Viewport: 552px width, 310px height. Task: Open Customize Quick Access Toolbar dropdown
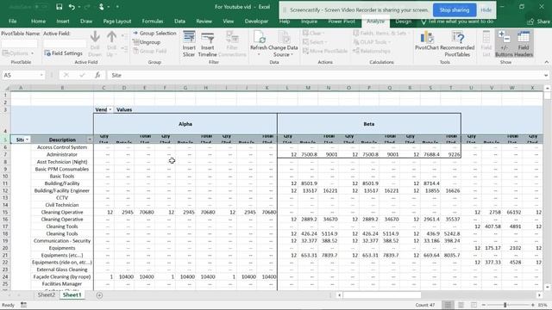click(x=117, y=7)
